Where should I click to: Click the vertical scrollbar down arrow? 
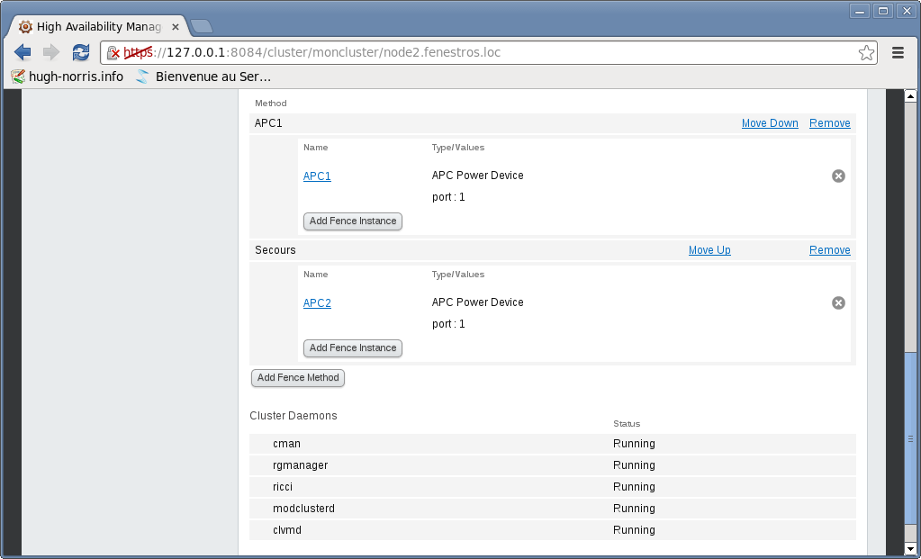(x=910, y=547)
